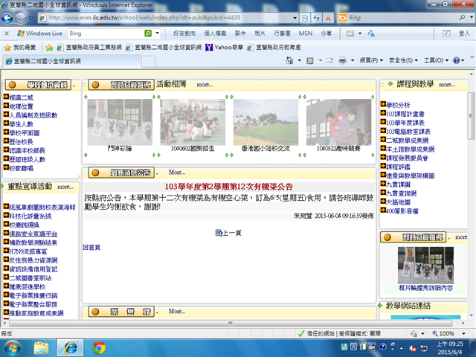Image resolution: width=476 pixels, height=357 pixels.
Task: Click the Windows Live Bing search field
Action: [x=106, y=33]
